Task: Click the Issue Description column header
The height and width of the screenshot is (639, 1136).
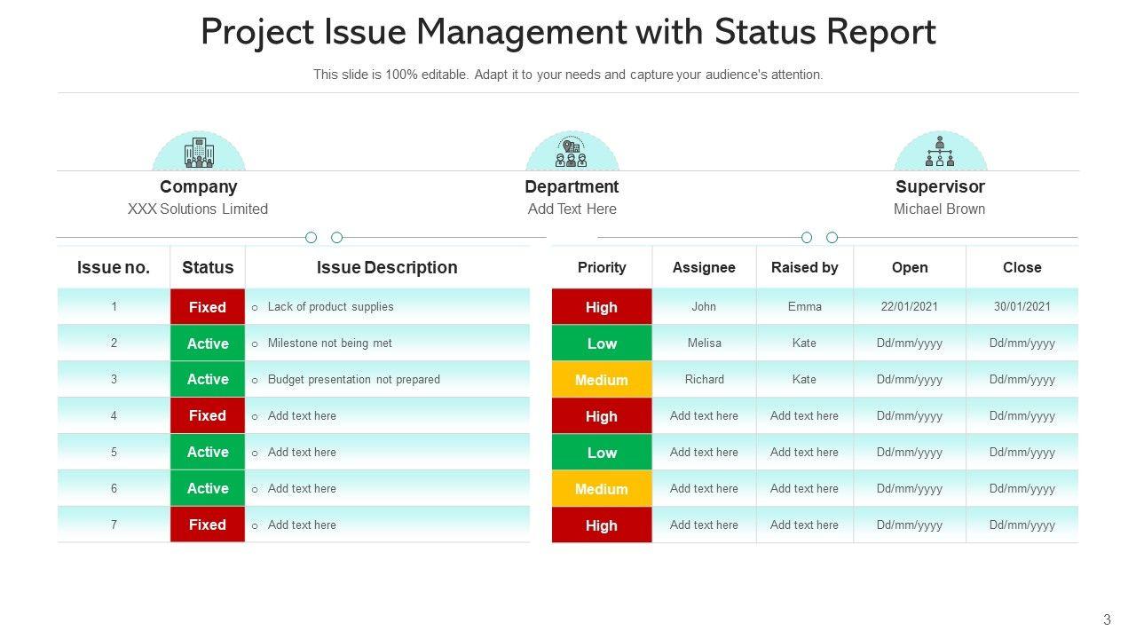Action: tap(387, 267)
